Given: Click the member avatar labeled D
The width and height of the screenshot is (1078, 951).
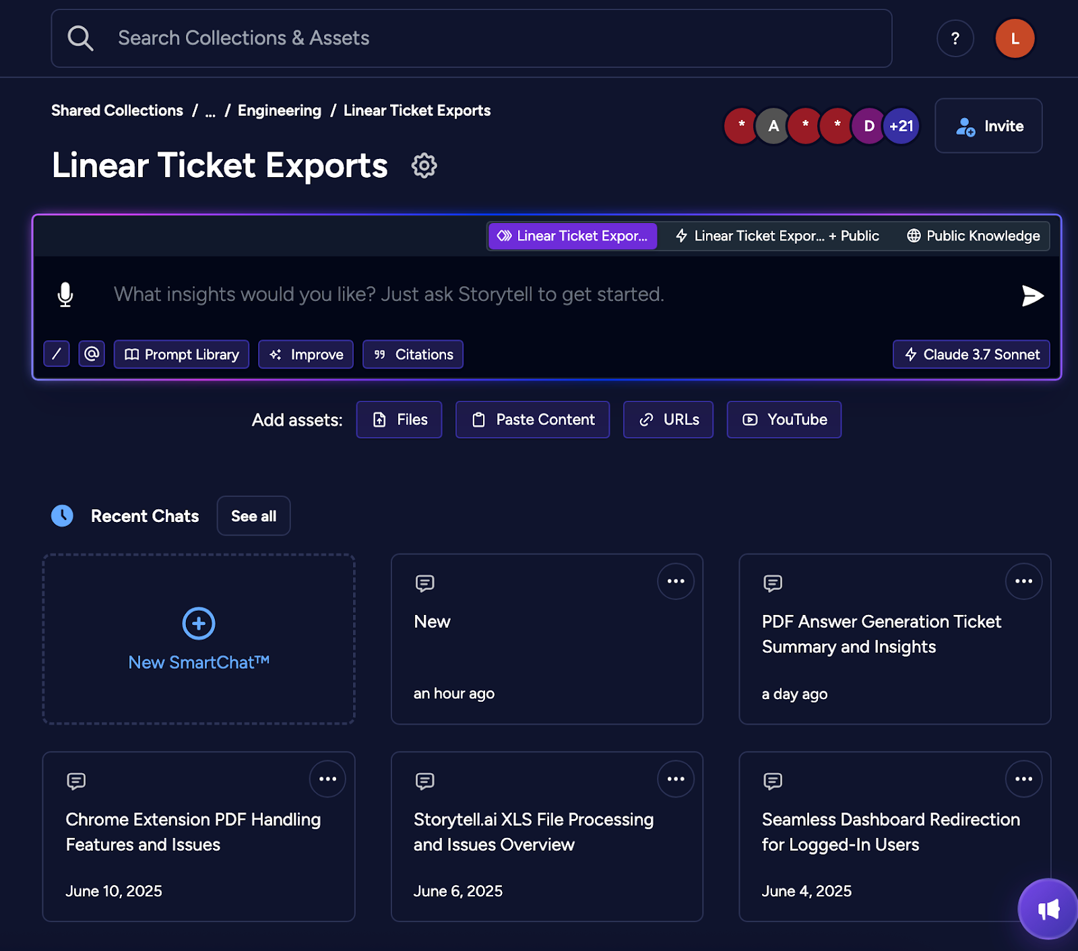Looking at the screenshot, I should tap(869, 126).
